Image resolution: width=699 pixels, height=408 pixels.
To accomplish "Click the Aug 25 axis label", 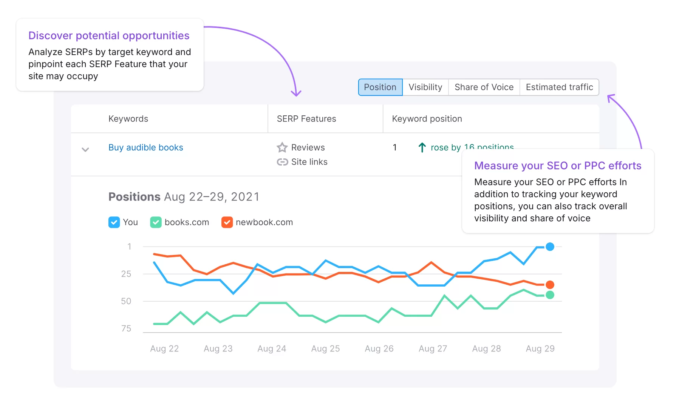I will pyautogui.click(x=325, y=348).
